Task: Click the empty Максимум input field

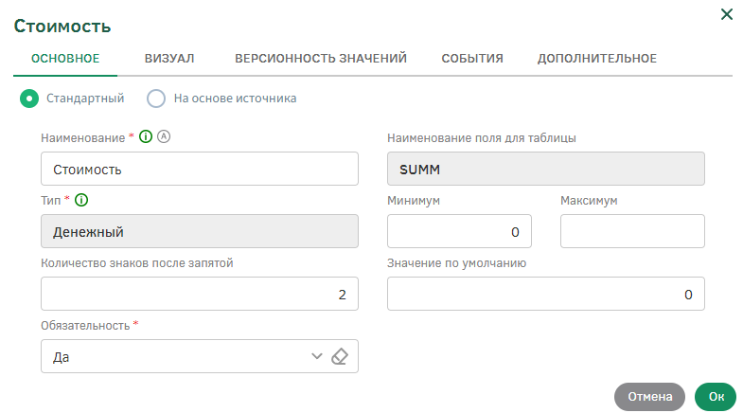Action: click(632, 232)
